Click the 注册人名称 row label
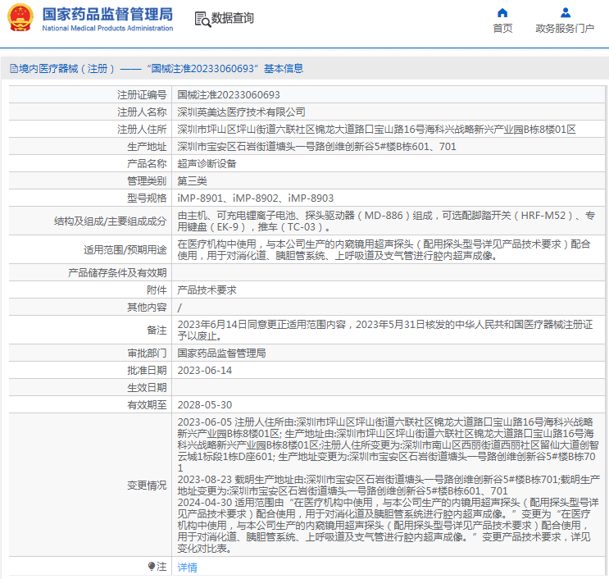Screen dimensions: 609x579 pos(141,112)
